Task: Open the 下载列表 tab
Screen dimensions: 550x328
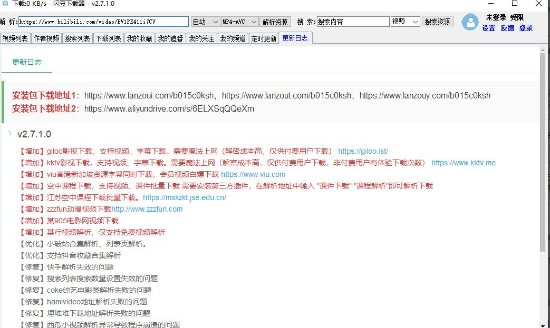Action: 108,38
